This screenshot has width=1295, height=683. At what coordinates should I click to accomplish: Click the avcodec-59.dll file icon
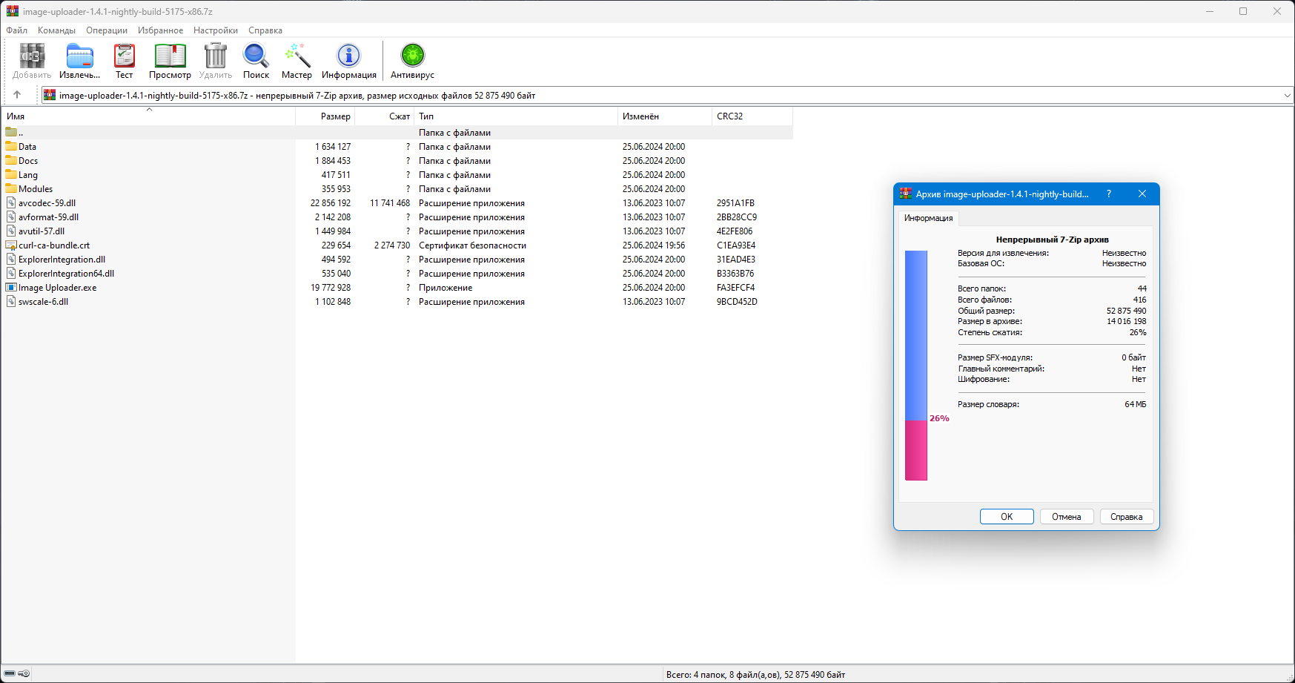[11, 202]
